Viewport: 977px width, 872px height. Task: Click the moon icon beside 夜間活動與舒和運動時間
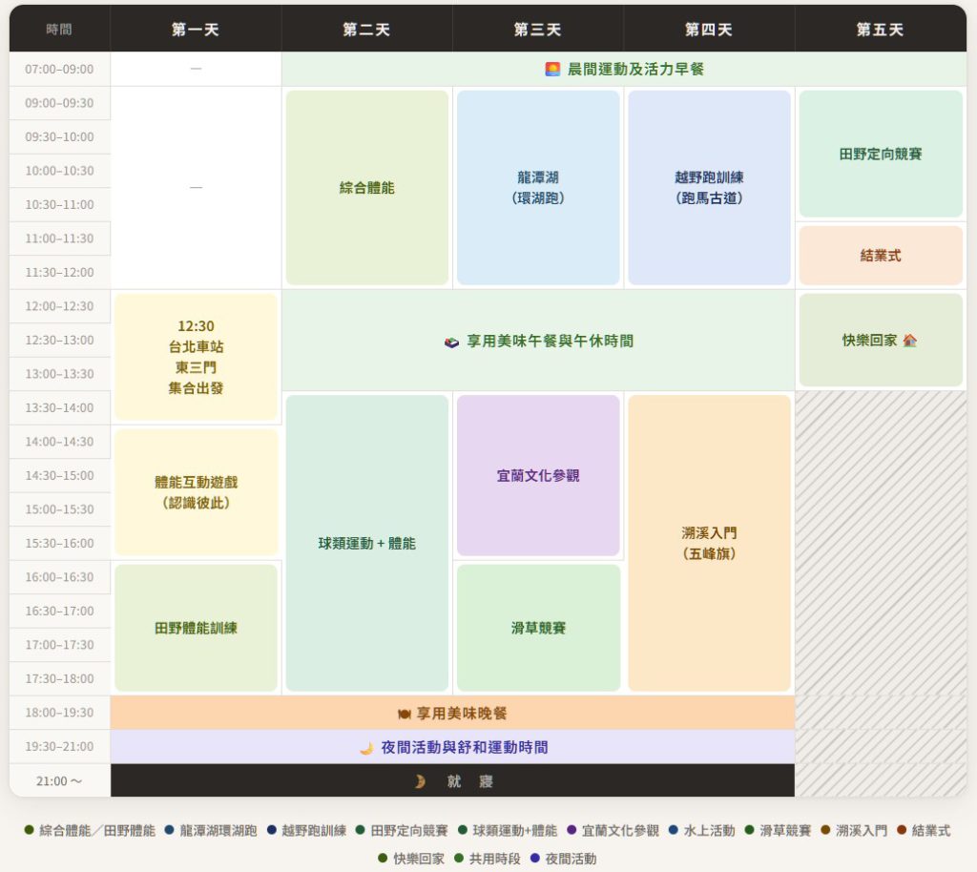point(366,748)
